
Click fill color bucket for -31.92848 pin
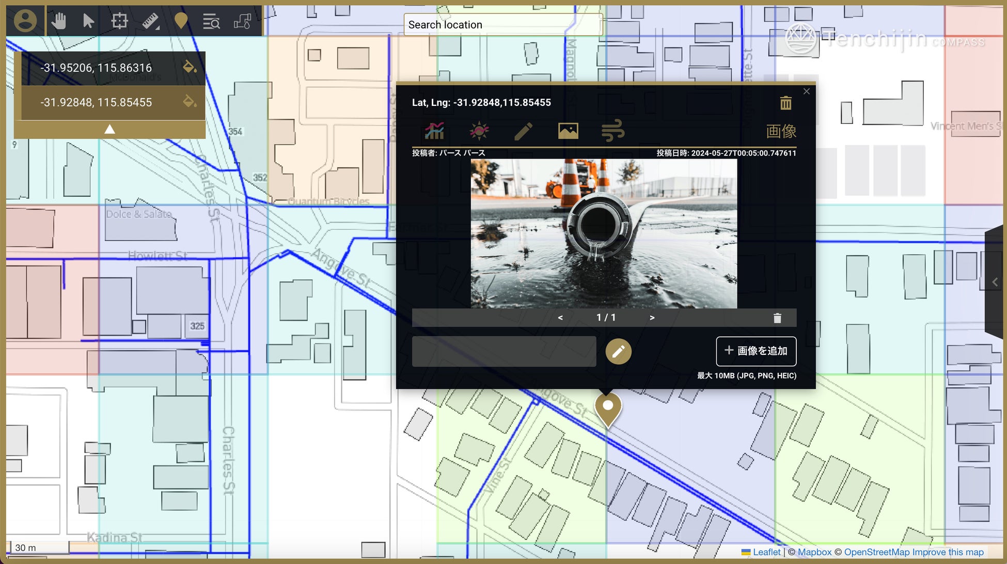point(190,101)
